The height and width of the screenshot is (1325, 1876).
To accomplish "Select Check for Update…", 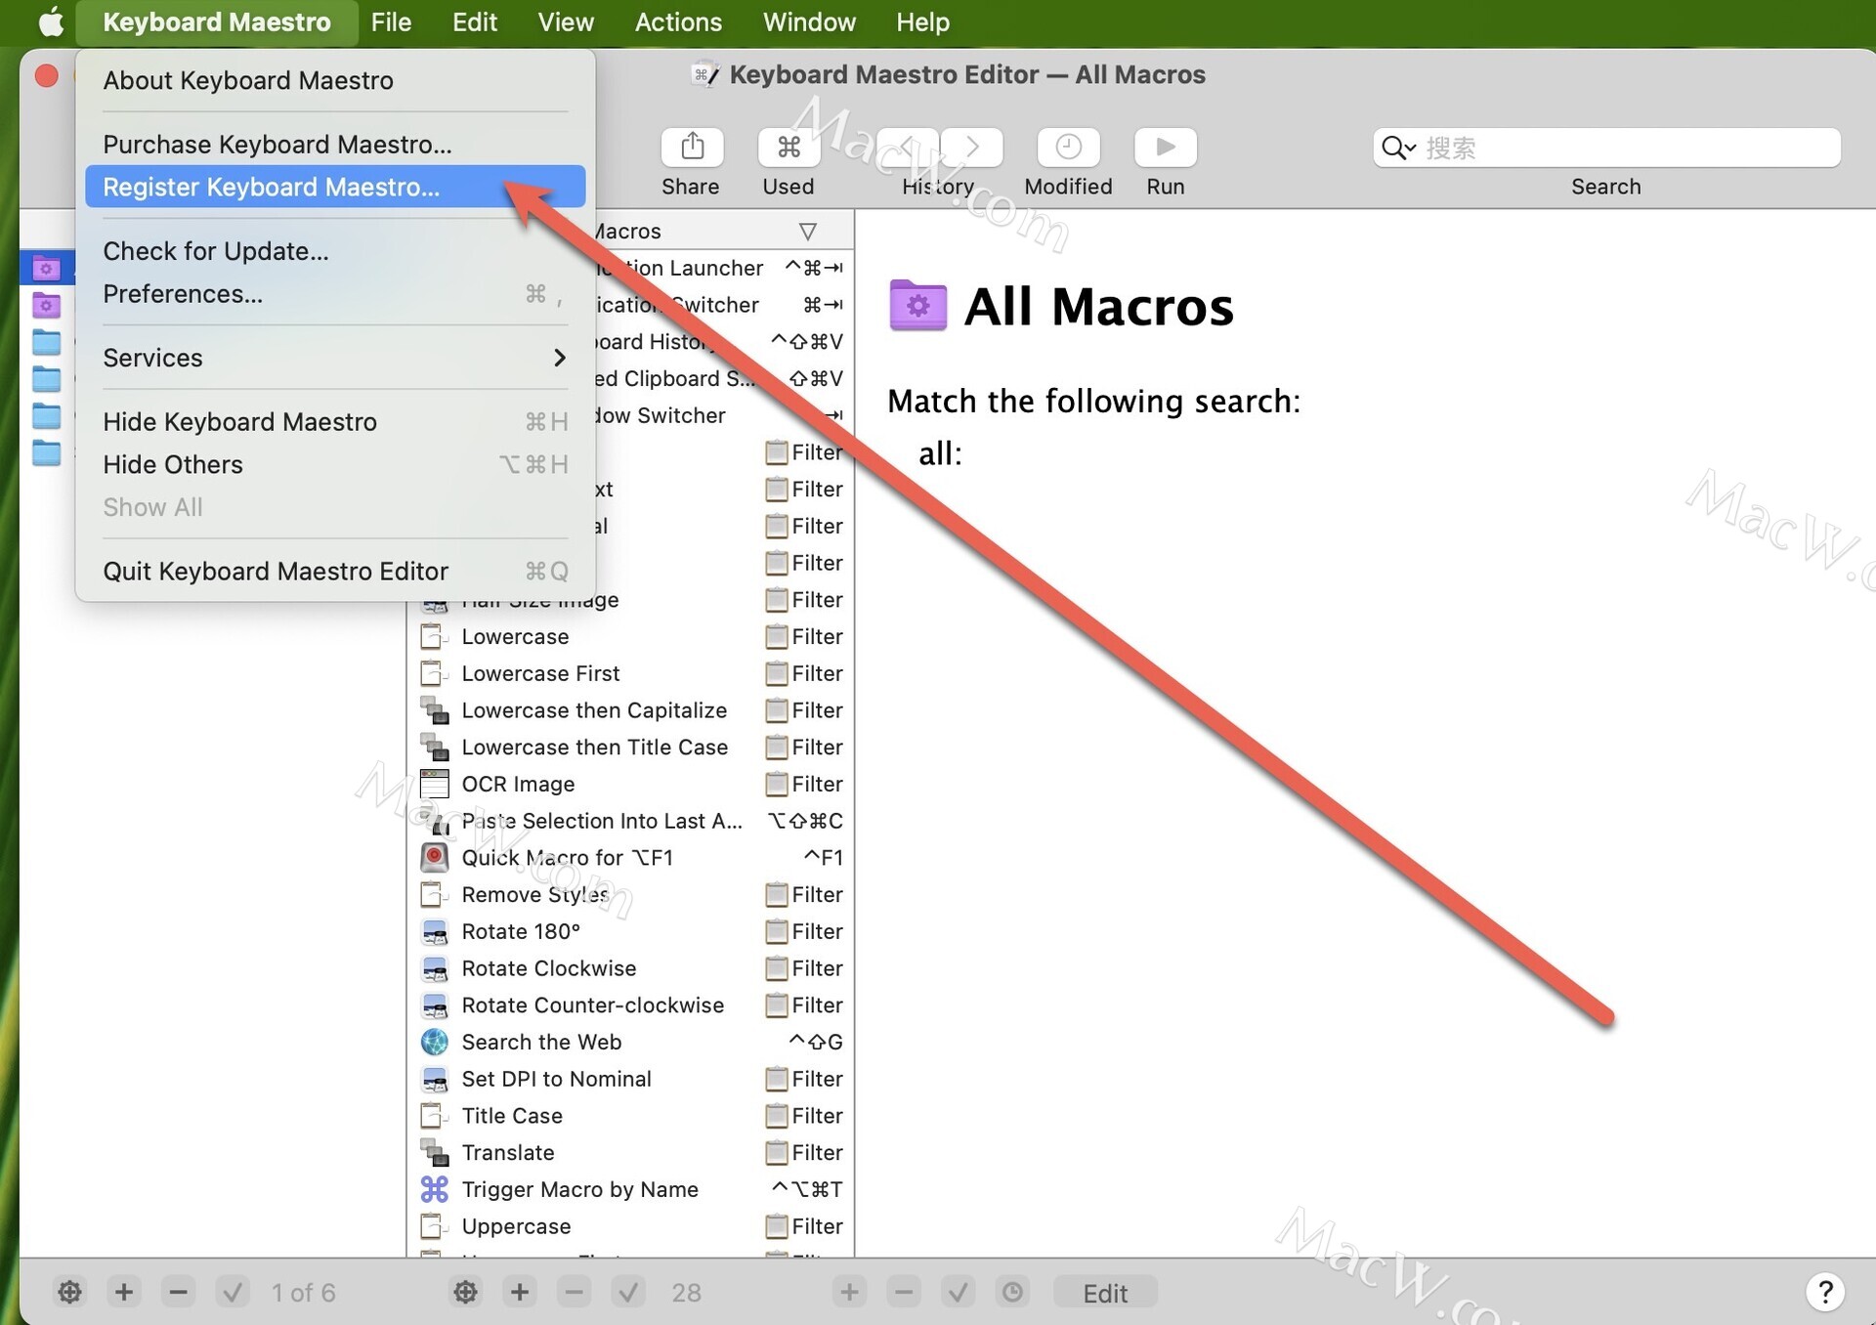I will [335, 251].
